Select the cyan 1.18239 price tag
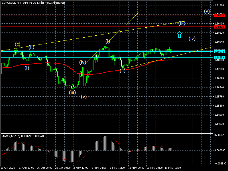Image resolution: width=228 pixels, height=171 pixels. [219, 57]
